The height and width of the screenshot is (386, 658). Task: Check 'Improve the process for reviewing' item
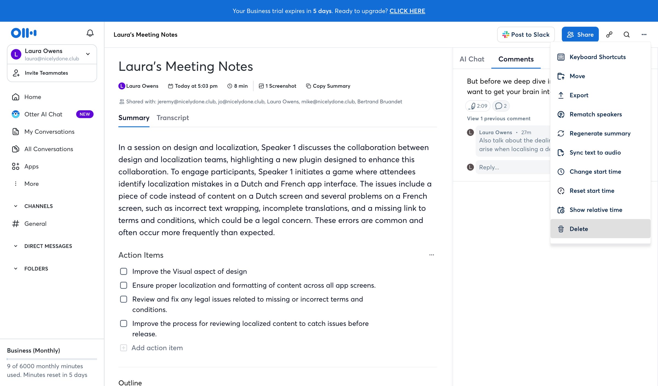coord(124,324)
